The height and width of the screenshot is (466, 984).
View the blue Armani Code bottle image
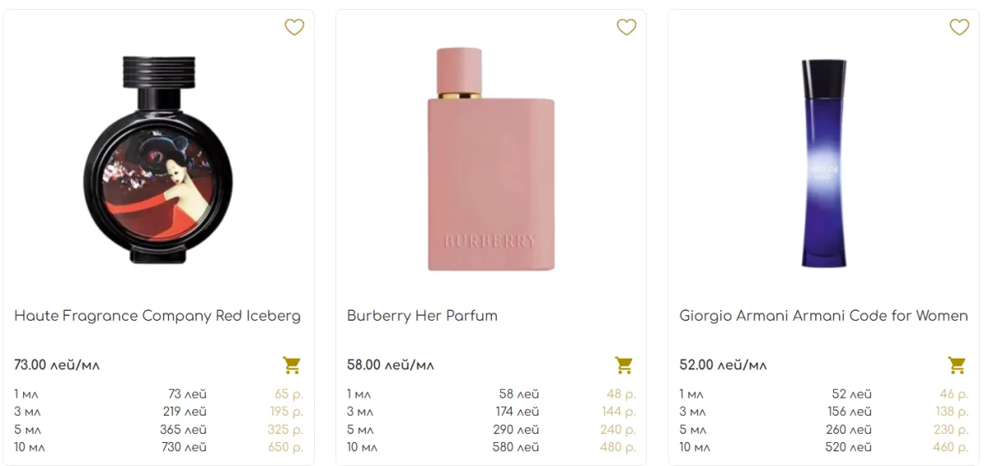823,163
